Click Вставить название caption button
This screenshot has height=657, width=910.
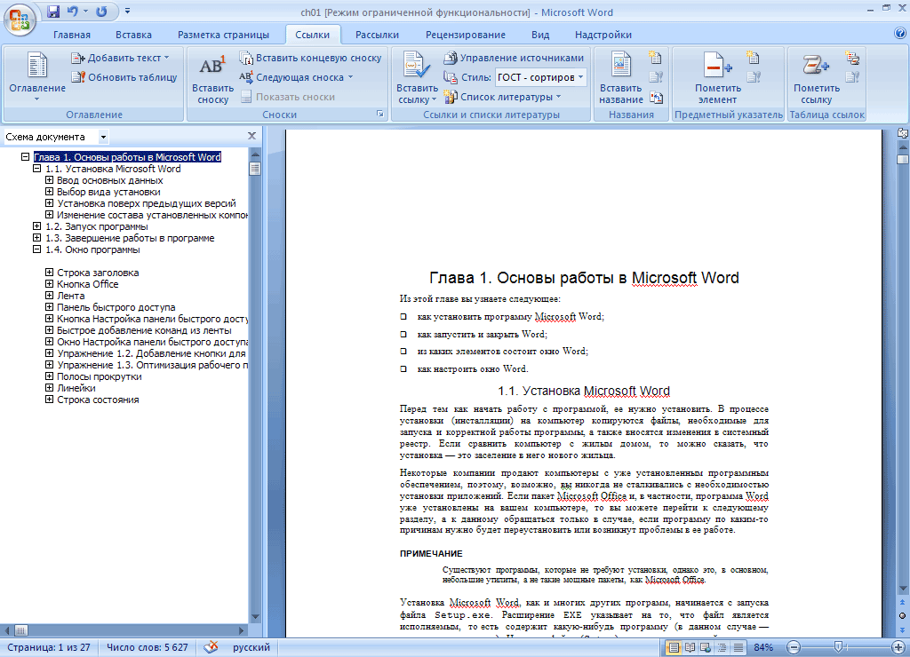pos(621,79)
